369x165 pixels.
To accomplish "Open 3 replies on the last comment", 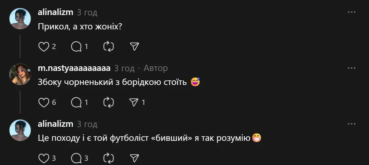I will [x=76, y=158].
